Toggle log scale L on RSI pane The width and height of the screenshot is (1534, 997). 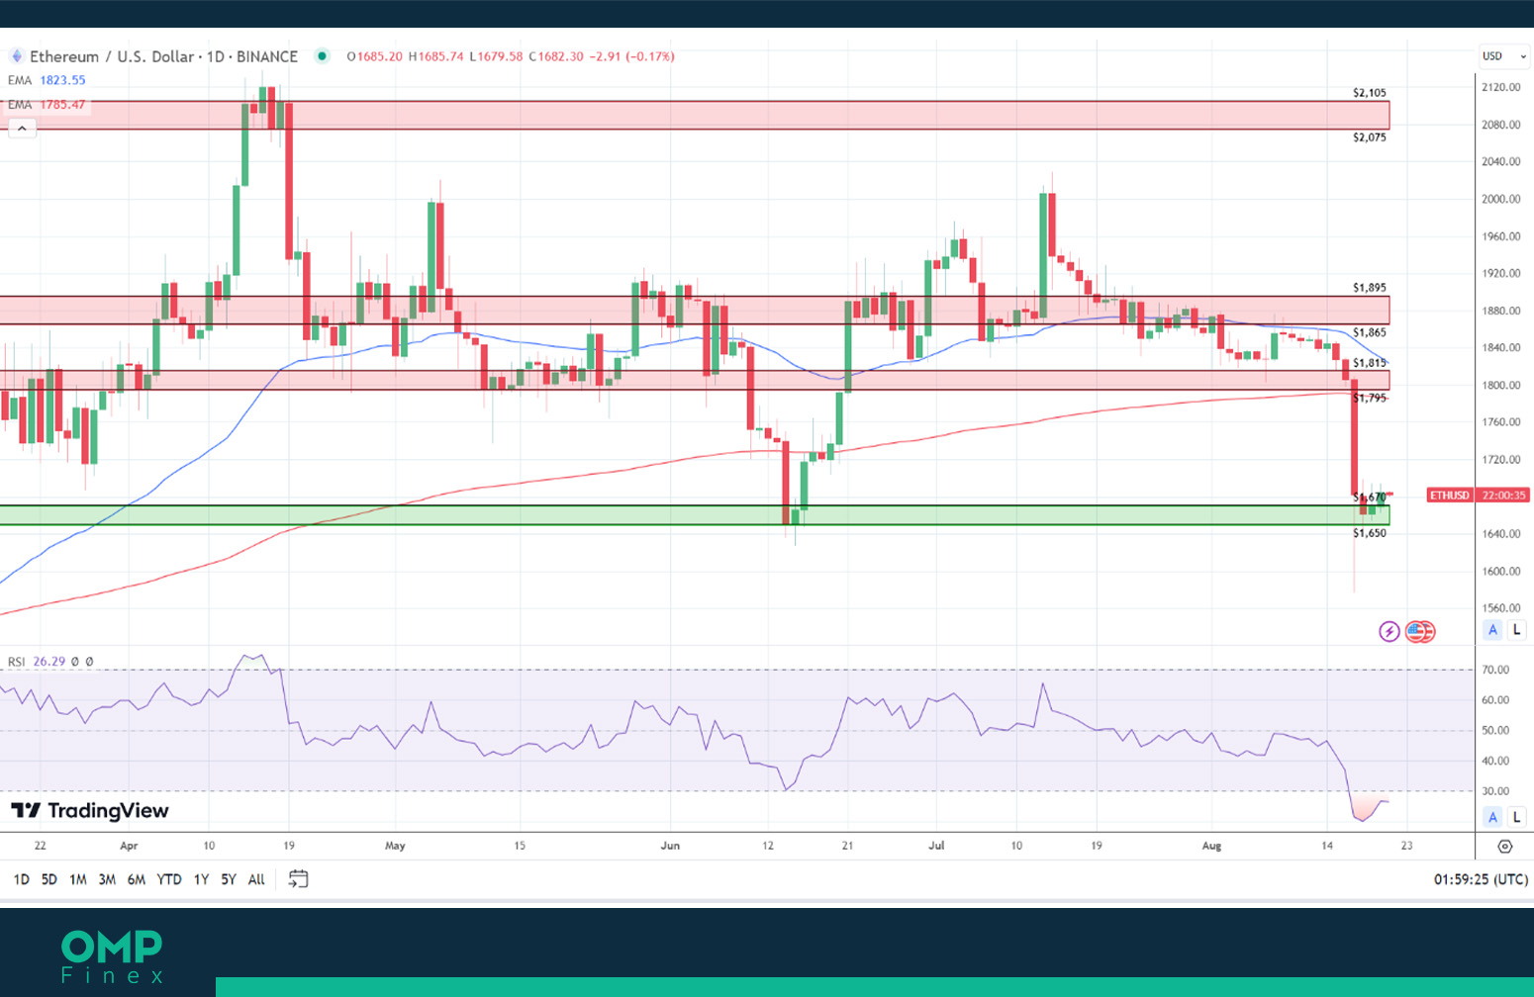click(x=1516, y=817)
